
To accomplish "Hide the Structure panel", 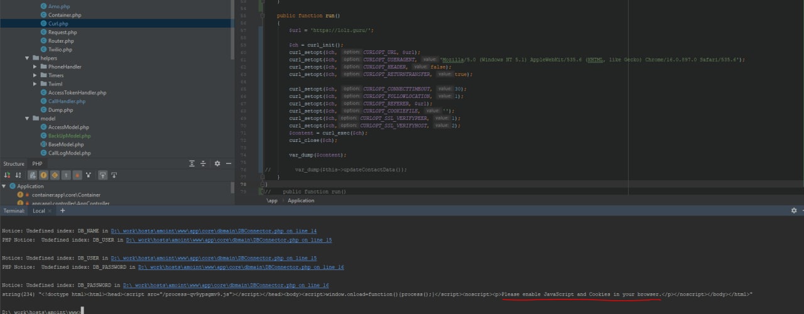I will pyautogui.click(x=228, y=163).
